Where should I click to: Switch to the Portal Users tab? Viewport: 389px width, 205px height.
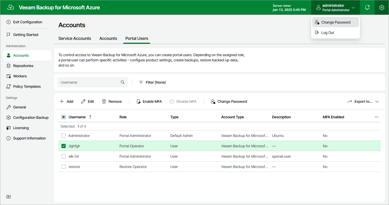pos(137,38)
